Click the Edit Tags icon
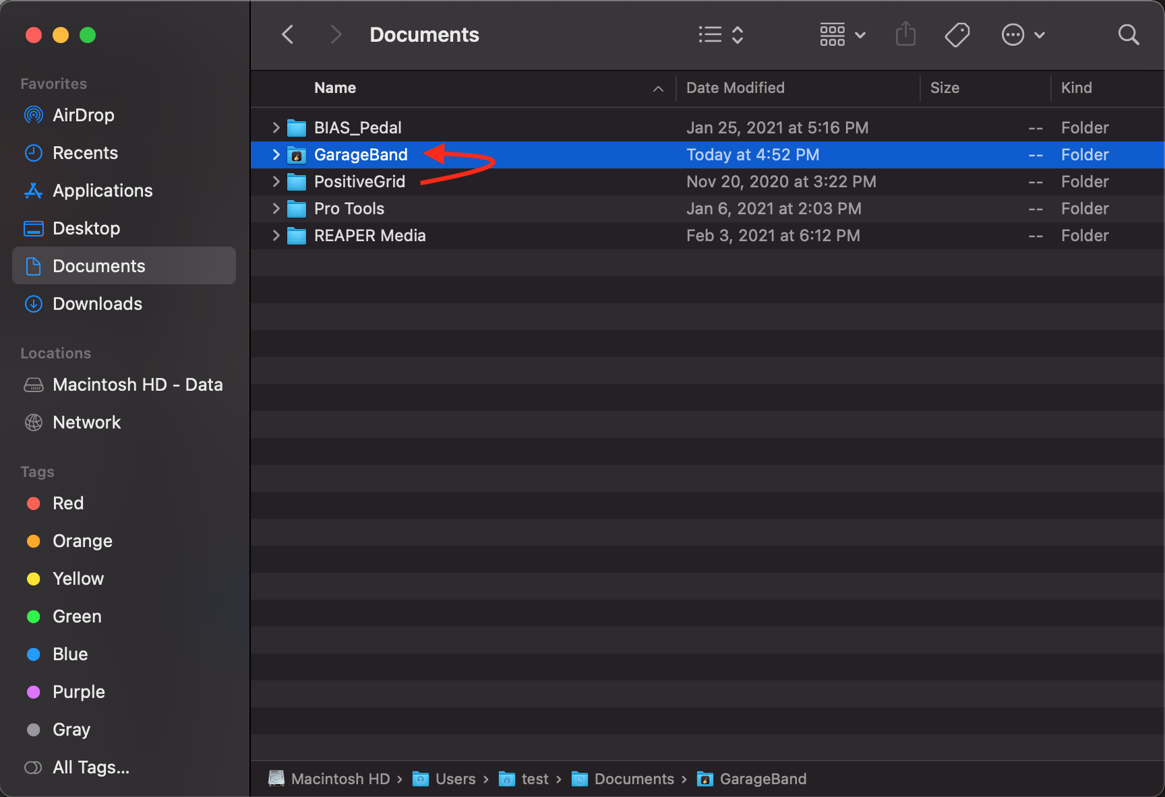 [x=957, y=35]
